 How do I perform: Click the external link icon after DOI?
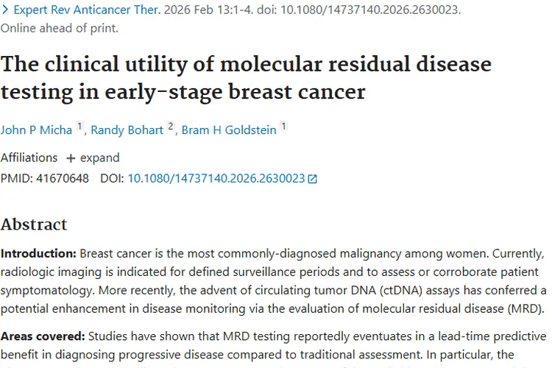click(313, 179)
